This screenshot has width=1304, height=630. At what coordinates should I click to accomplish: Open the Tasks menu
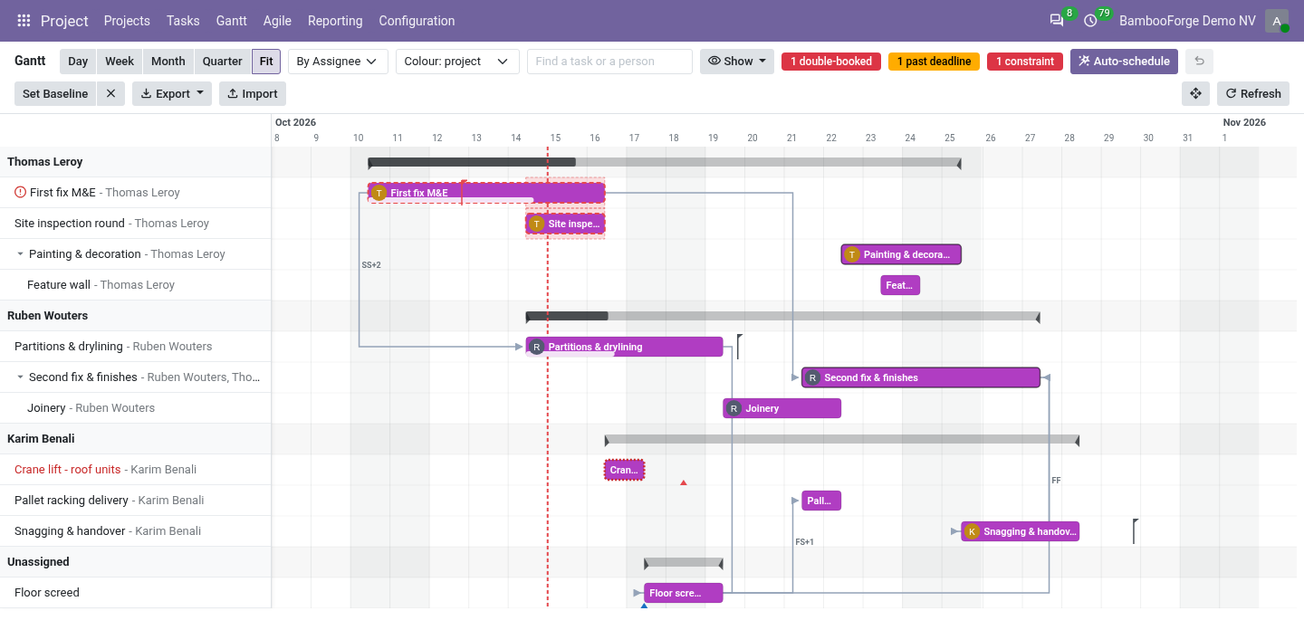click(x=183, y=21)
